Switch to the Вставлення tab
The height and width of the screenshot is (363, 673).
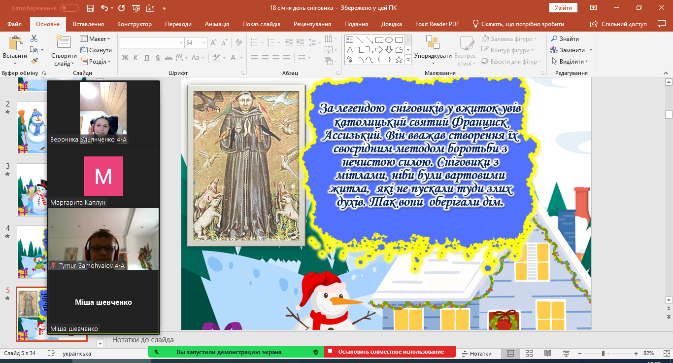(x=88, y=24)
